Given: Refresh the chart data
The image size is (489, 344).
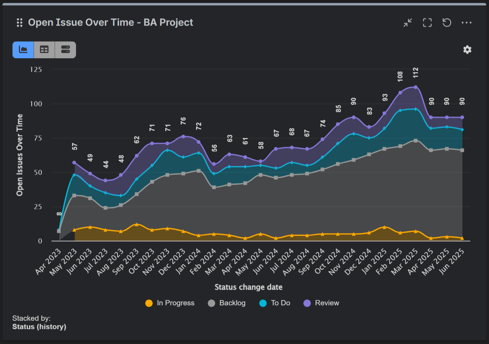Looking at the screenshot, I should 447,22.
